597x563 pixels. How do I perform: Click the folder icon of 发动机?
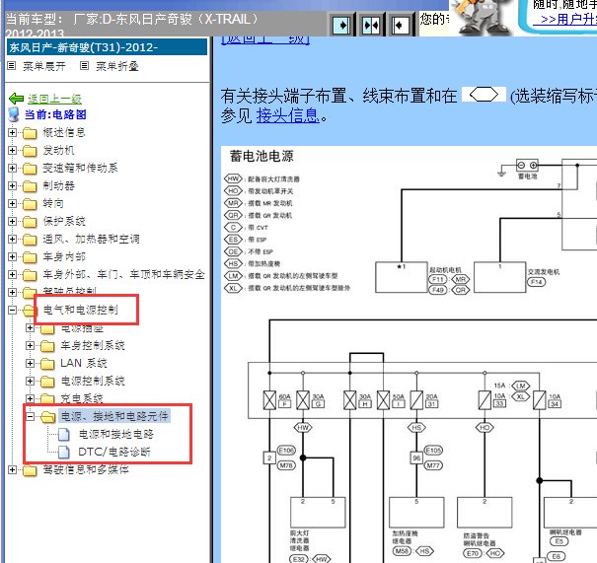pyautogui.click(x=30, y=151)
